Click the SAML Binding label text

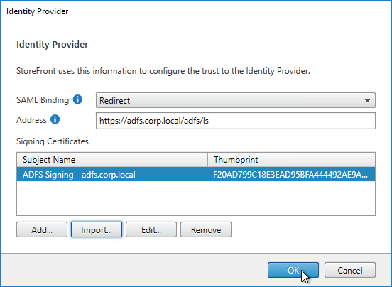(x=43, y=100)
